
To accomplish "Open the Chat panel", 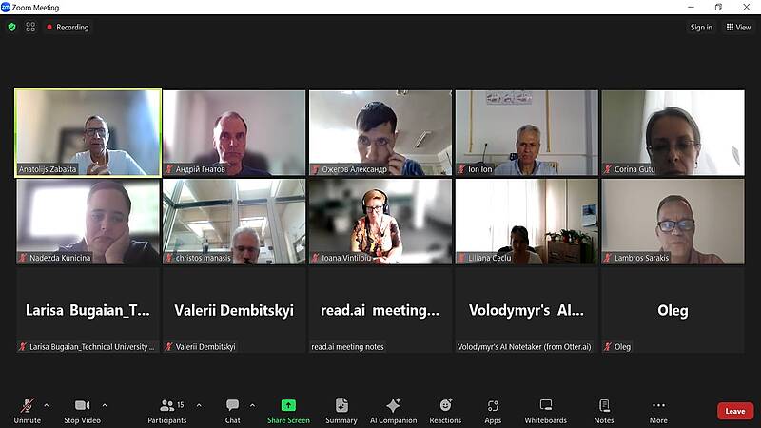I will tap(232, 411).
